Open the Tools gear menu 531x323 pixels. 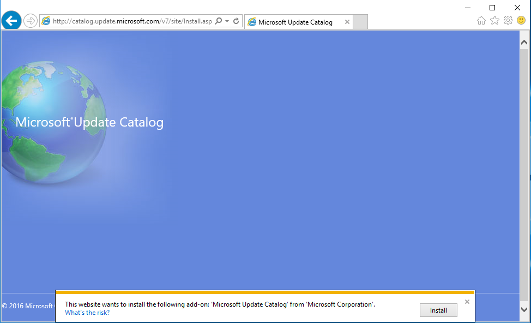click(x=508, y=20)
